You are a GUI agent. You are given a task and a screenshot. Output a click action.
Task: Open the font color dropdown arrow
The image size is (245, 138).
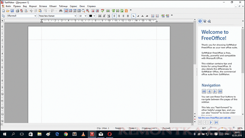pos(94,16)
